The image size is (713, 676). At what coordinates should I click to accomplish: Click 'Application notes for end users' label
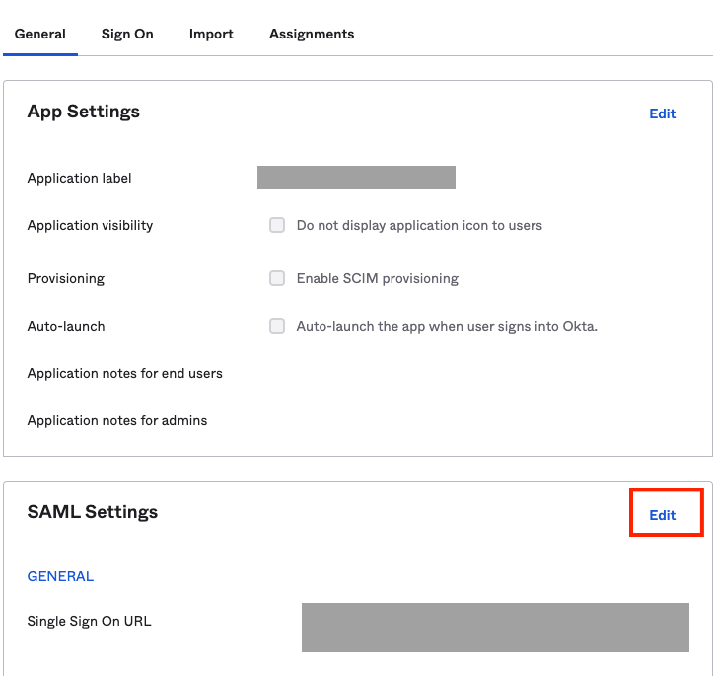point(125,373)
